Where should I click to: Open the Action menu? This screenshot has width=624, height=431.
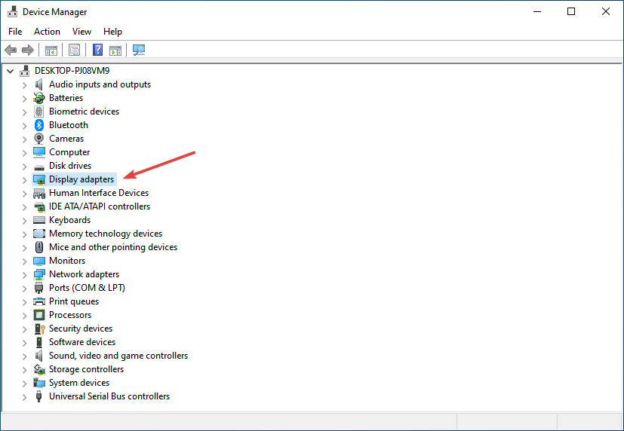[x=47, y=32]
